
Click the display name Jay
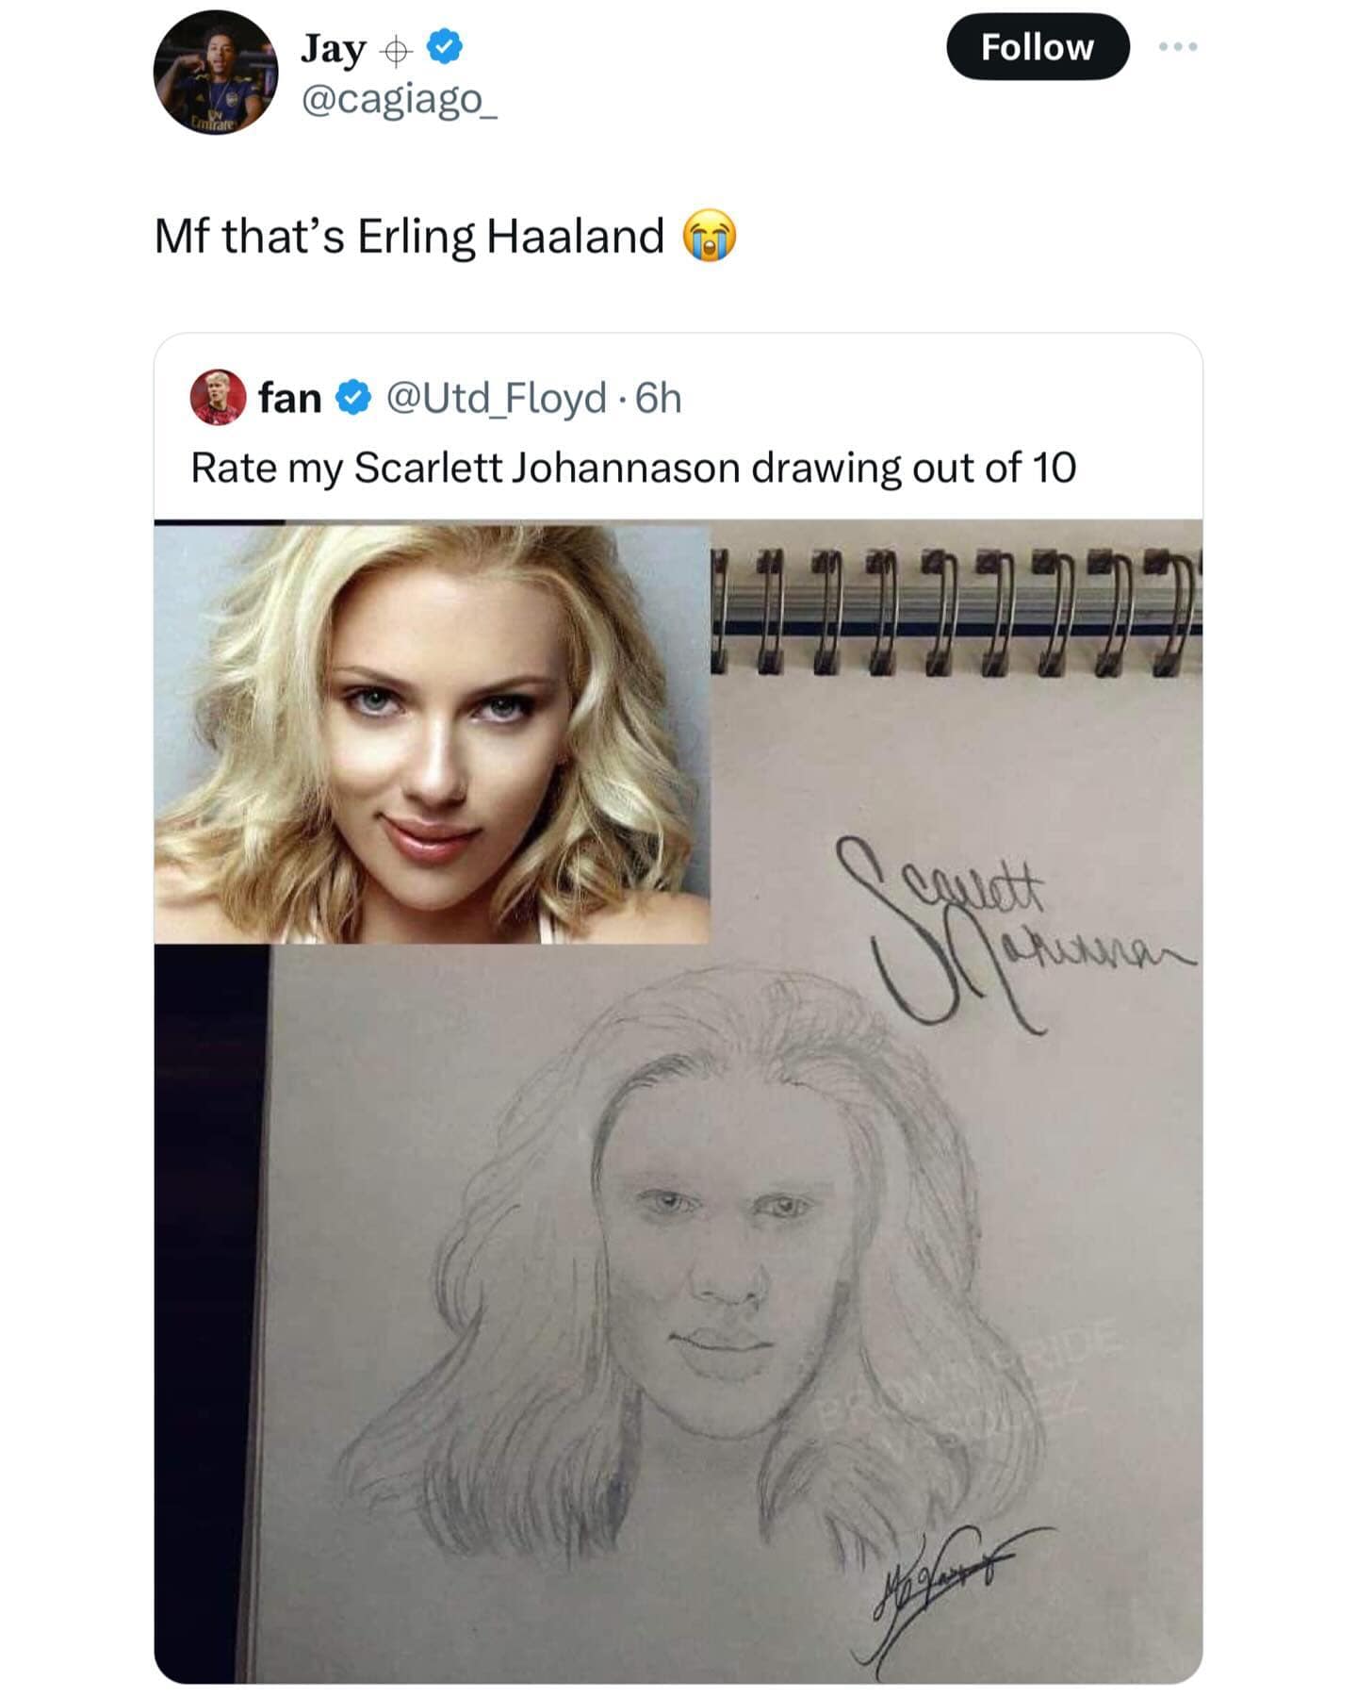[333, 49]
